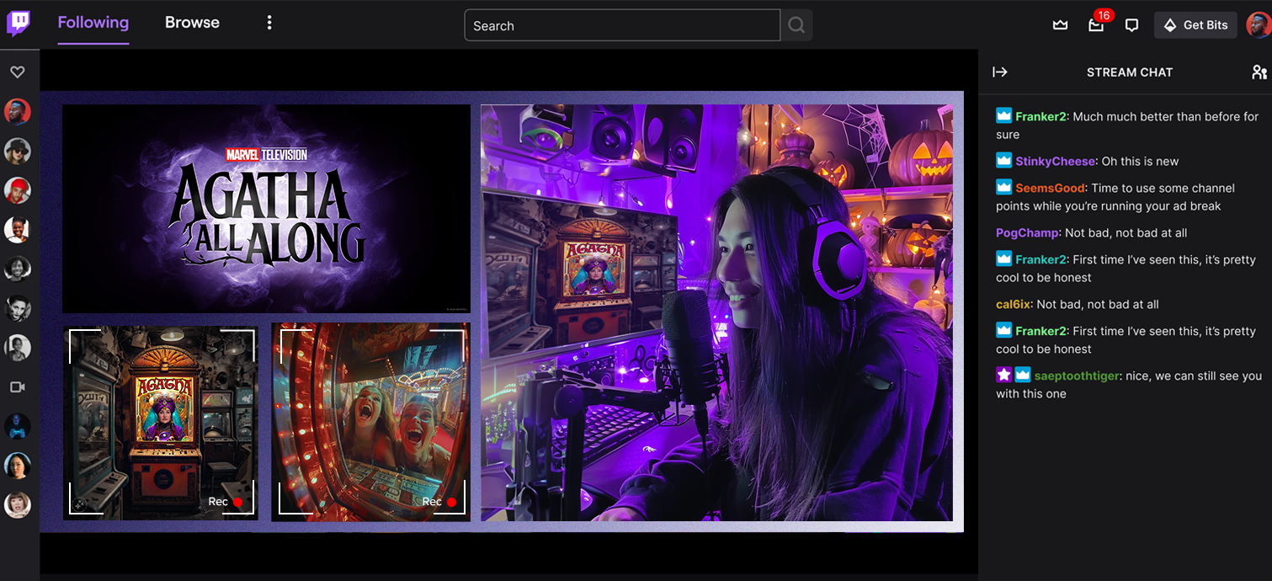Click crown badge next to SeemsGood
1272x581 pixels.
[x=1003, y=187]
